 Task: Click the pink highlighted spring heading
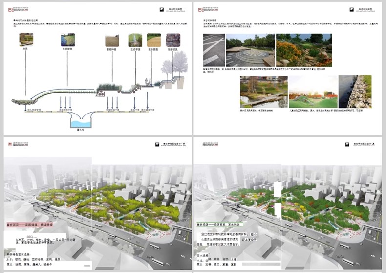pyautogui.click(x=30, y=225)
